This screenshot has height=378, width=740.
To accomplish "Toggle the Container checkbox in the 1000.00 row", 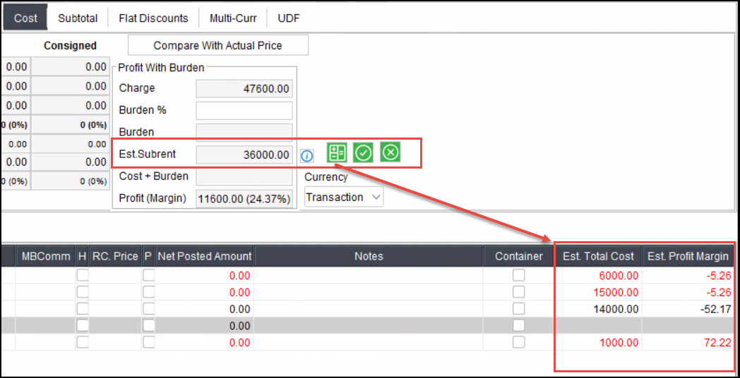I will [519, 342].
